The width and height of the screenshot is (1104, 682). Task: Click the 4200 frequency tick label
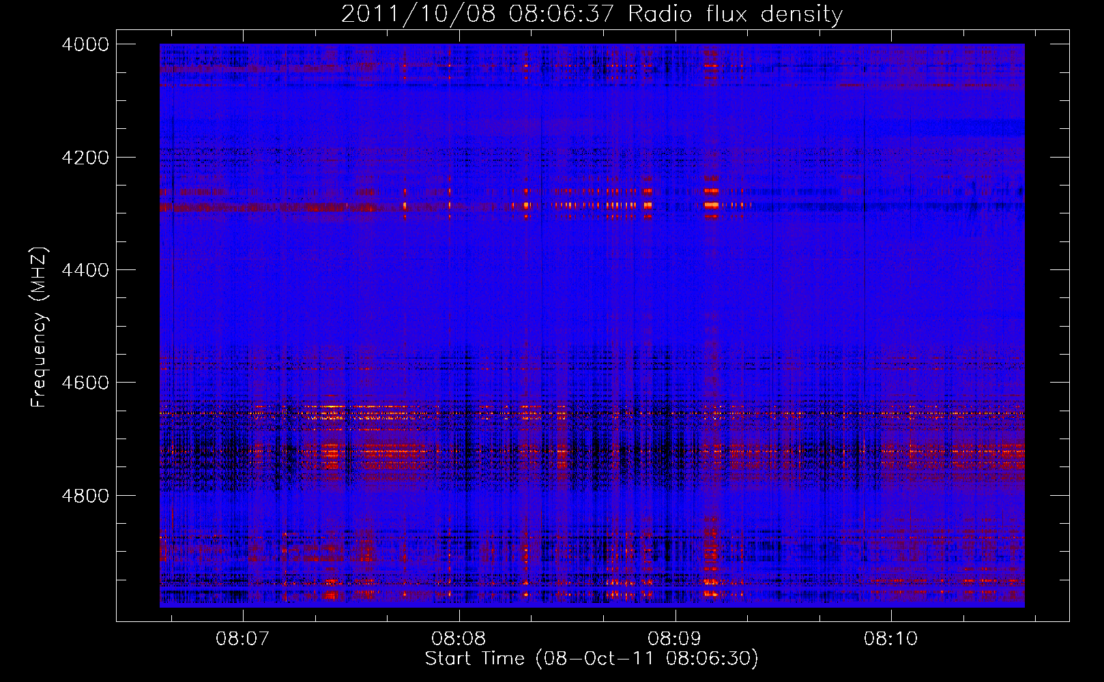[x=85, y=158]
